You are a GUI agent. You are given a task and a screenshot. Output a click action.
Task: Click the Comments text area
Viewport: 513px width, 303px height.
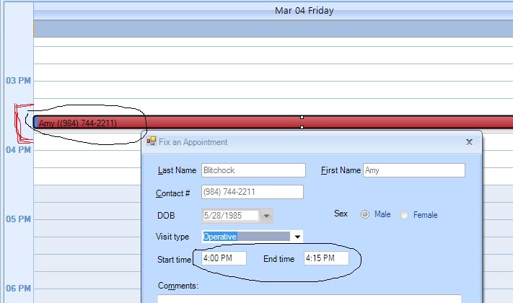pos(310,299)
